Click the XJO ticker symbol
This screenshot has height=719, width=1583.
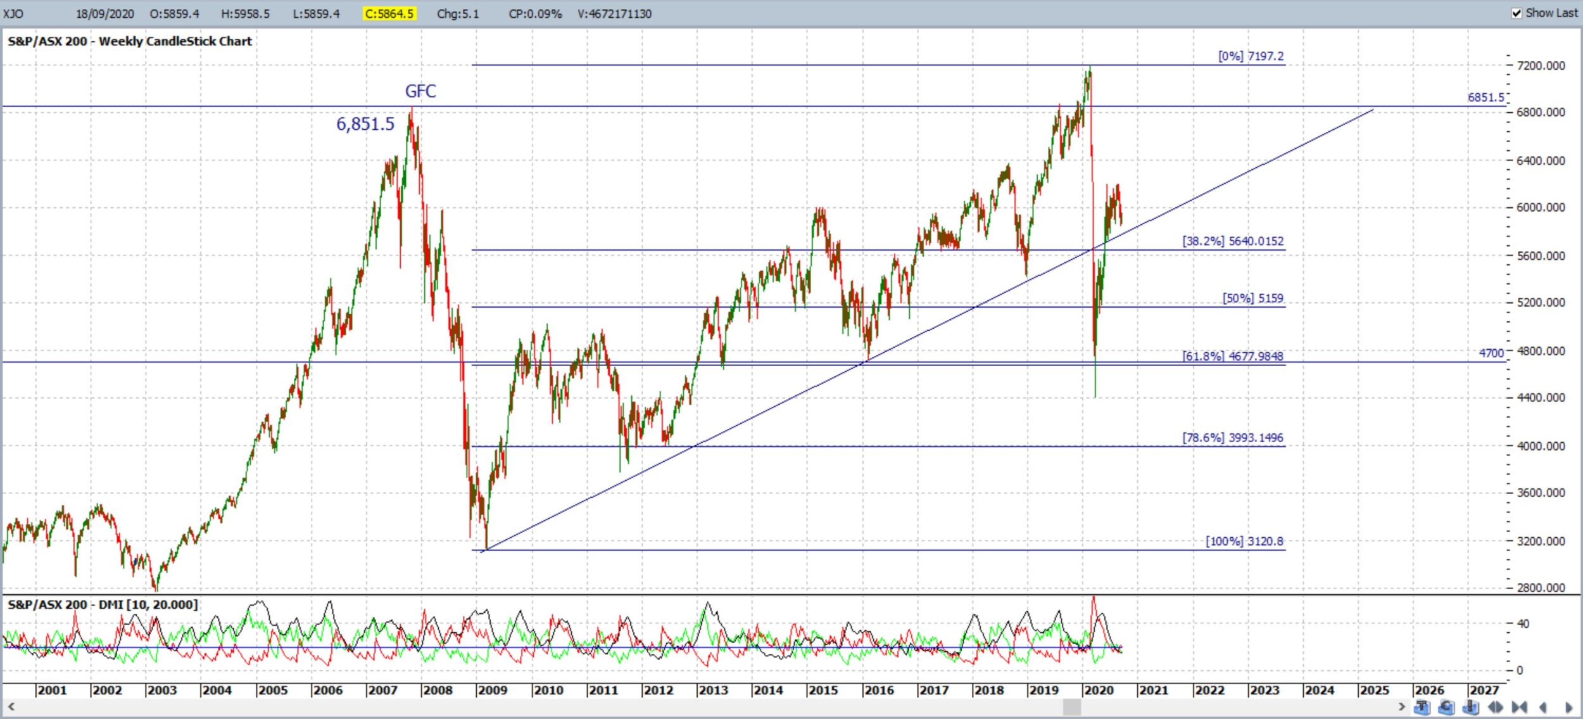point(13,13)
